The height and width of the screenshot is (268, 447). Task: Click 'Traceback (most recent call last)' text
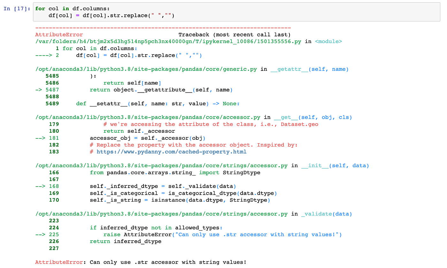(235, 35)
